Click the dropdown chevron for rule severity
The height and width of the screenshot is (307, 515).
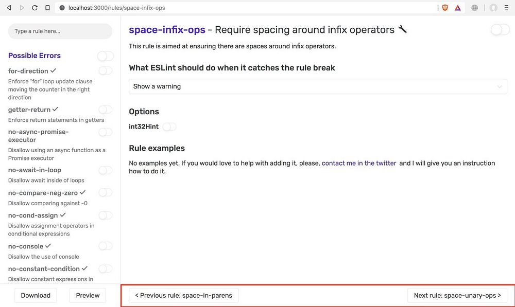pos(499,86)
